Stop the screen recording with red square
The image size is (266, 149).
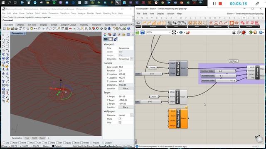[x=220, y=4]
